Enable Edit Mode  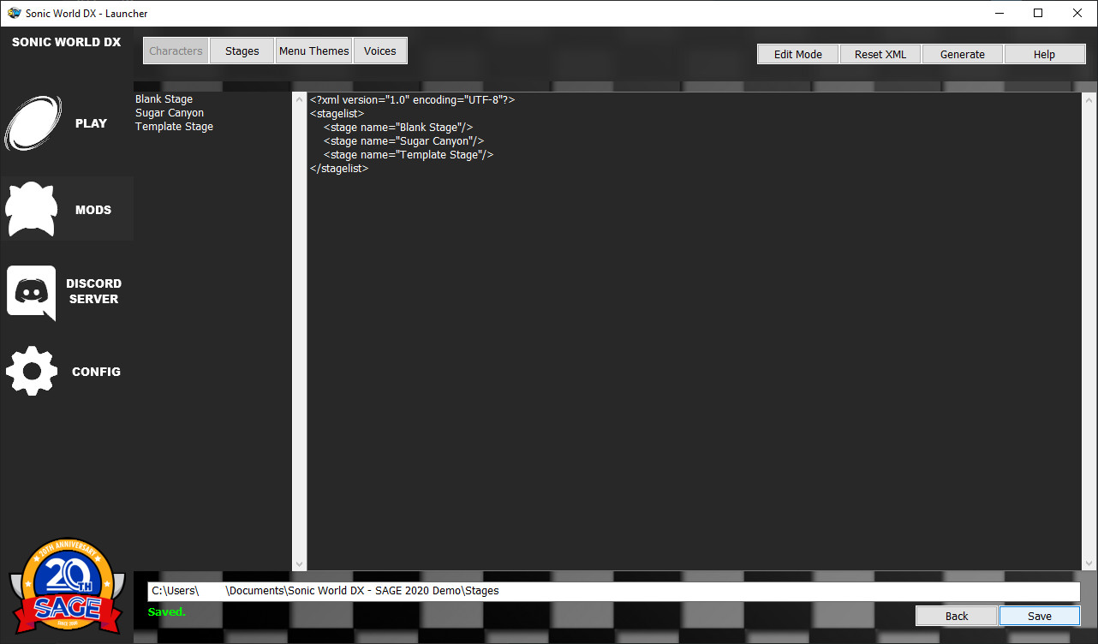(x=797, y=53)
